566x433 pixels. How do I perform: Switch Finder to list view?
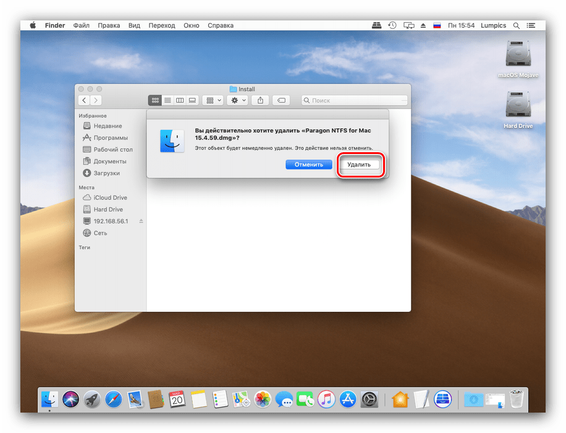click(167, 100)
